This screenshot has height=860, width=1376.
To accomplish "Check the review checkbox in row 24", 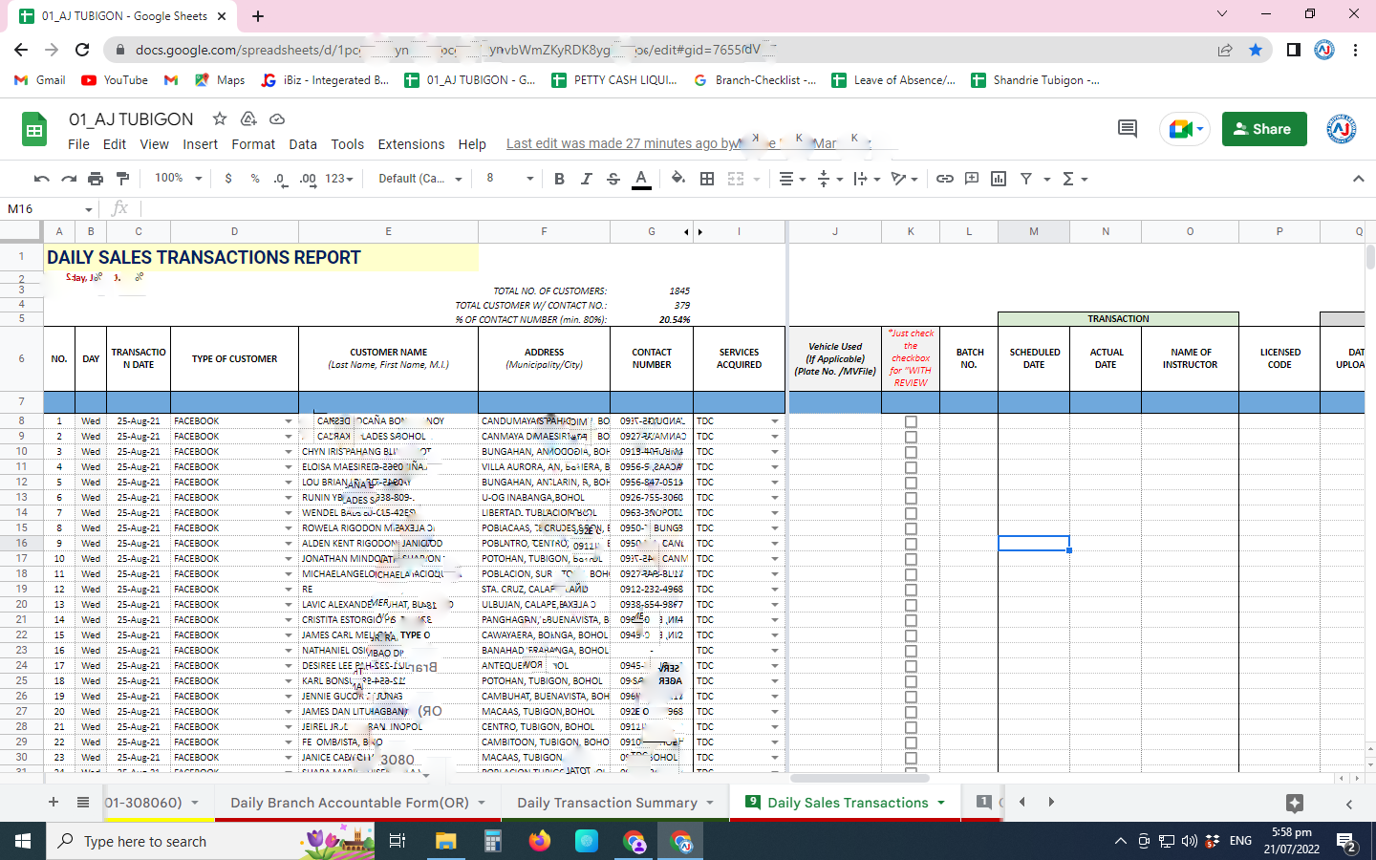I will pos(911,666).
